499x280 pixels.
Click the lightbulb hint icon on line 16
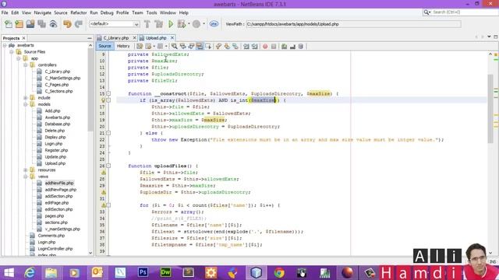coord(104,100)
